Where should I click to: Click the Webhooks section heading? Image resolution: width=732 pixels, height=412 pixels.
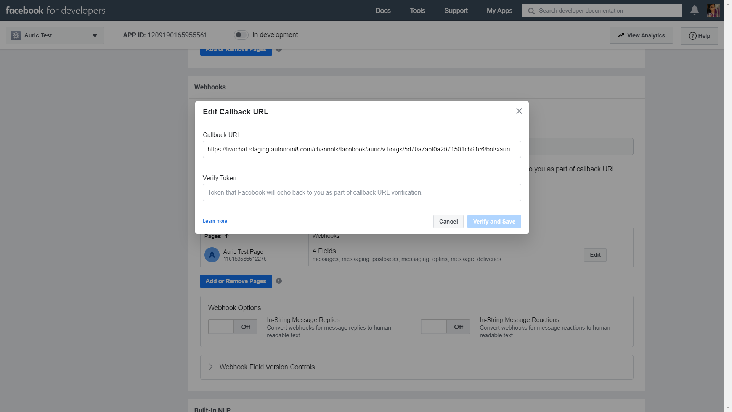210,87
